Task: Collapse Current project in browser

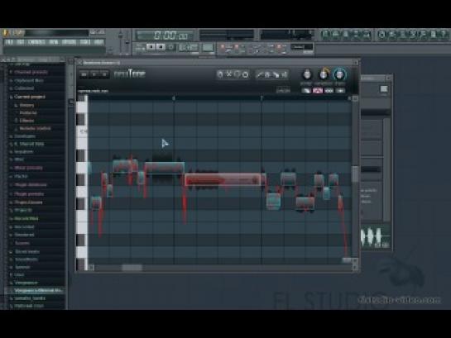Action: point(30,97)
